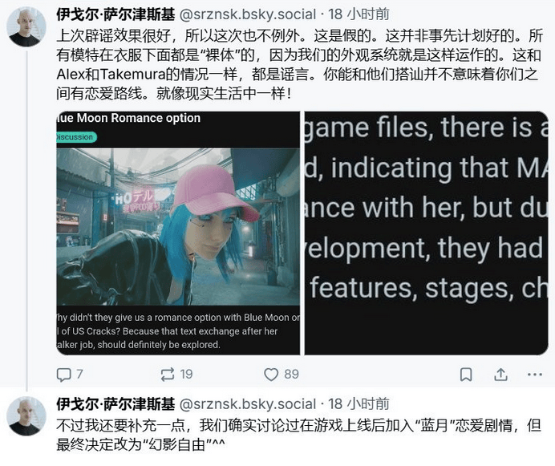Viewport: 555px width, 466px height.
Task: Open @srznsk.bsky.social handle in first post
Action: [x=248, y=14]
